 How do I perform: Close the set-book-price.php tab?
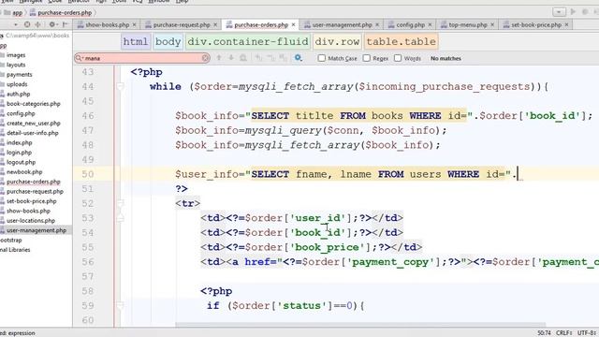[566, 24]
